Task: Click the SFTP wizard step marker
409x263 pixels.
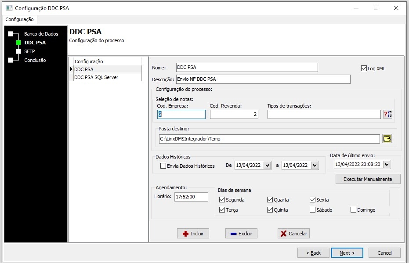Action: click(x=18, y=51)
